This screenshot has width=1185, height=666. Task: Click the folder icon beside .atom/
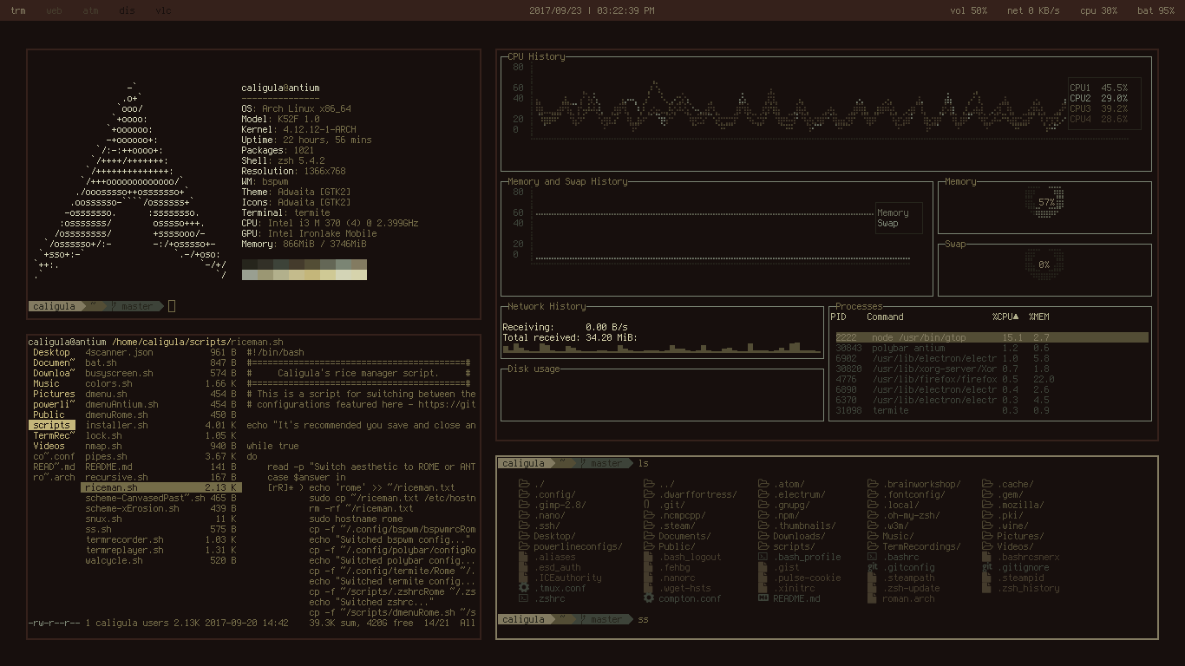(x=763, y=484)
